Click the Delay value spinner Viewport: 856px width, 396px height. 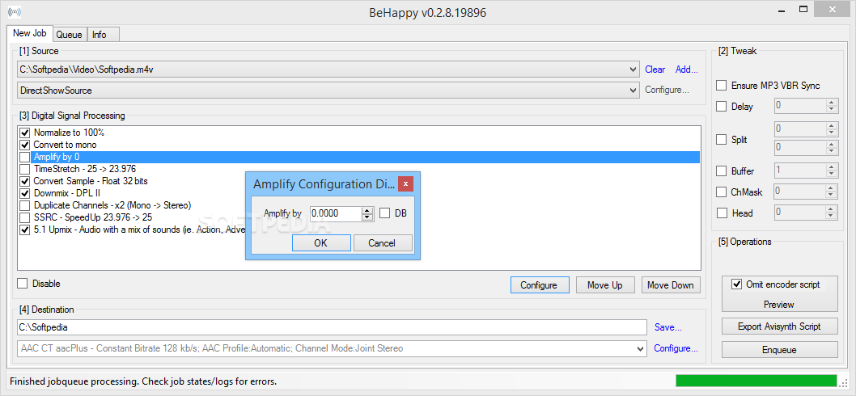[x=832, y=106]
